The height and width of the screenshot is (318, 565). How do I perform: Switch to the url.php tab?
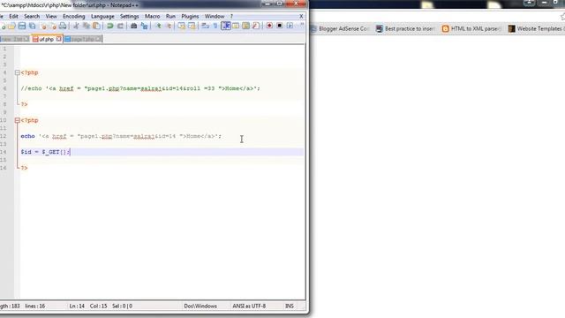(x=46, y=39)
